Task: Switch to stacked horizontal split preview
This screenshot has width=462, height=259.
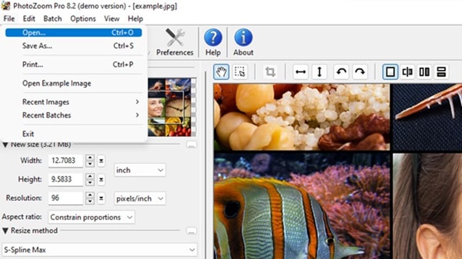Action: 441,72
